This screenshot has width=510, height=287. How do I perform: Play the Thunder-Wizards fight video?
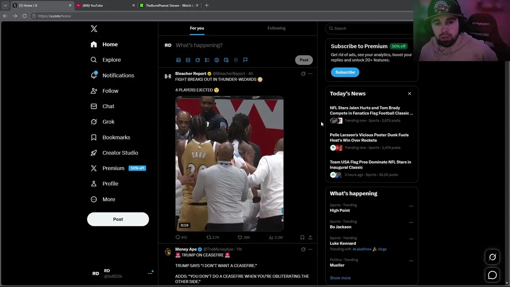[x=229, y=164]
